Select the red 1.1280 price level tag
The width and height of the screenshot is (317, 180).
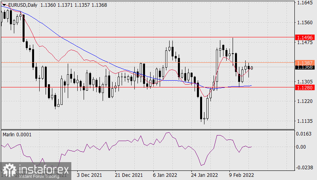pyautogui.click(x=305, y=87)
